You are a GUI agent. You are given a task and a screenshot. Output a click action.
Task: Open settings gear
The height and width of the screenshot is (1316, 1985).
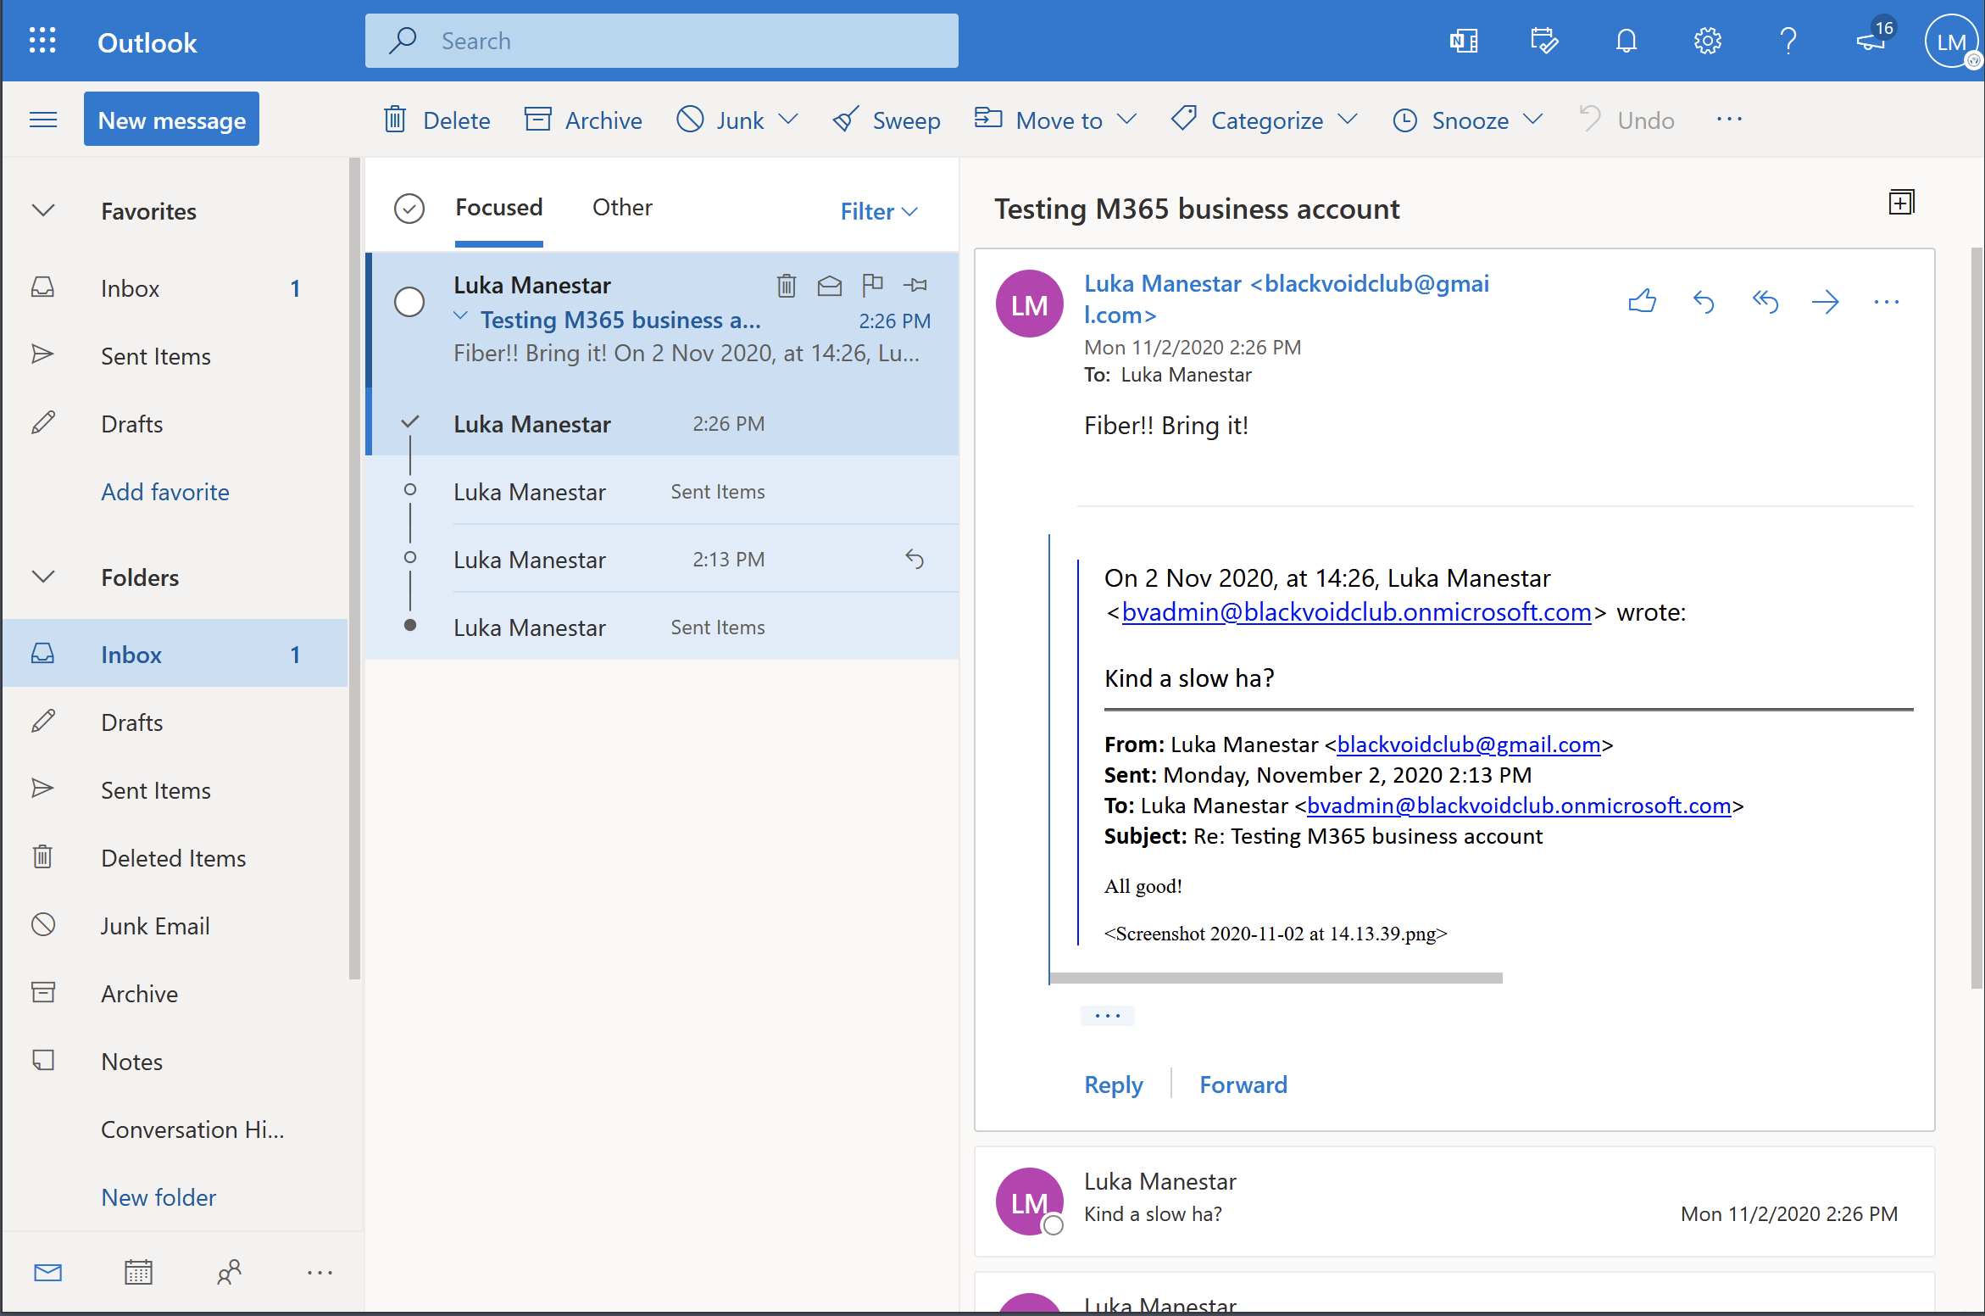click(1707, 41)
